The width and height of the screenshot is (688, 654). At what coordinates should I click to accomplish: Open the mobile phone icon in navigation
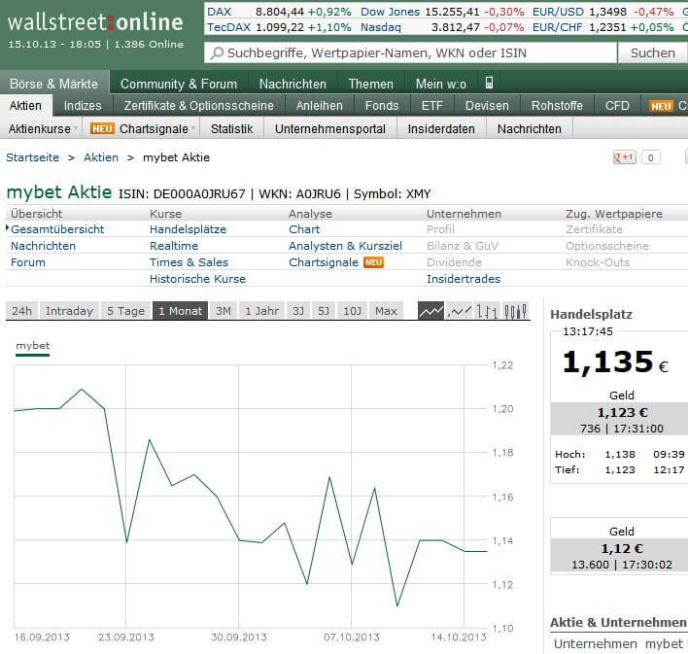click(x=489, y=83)
